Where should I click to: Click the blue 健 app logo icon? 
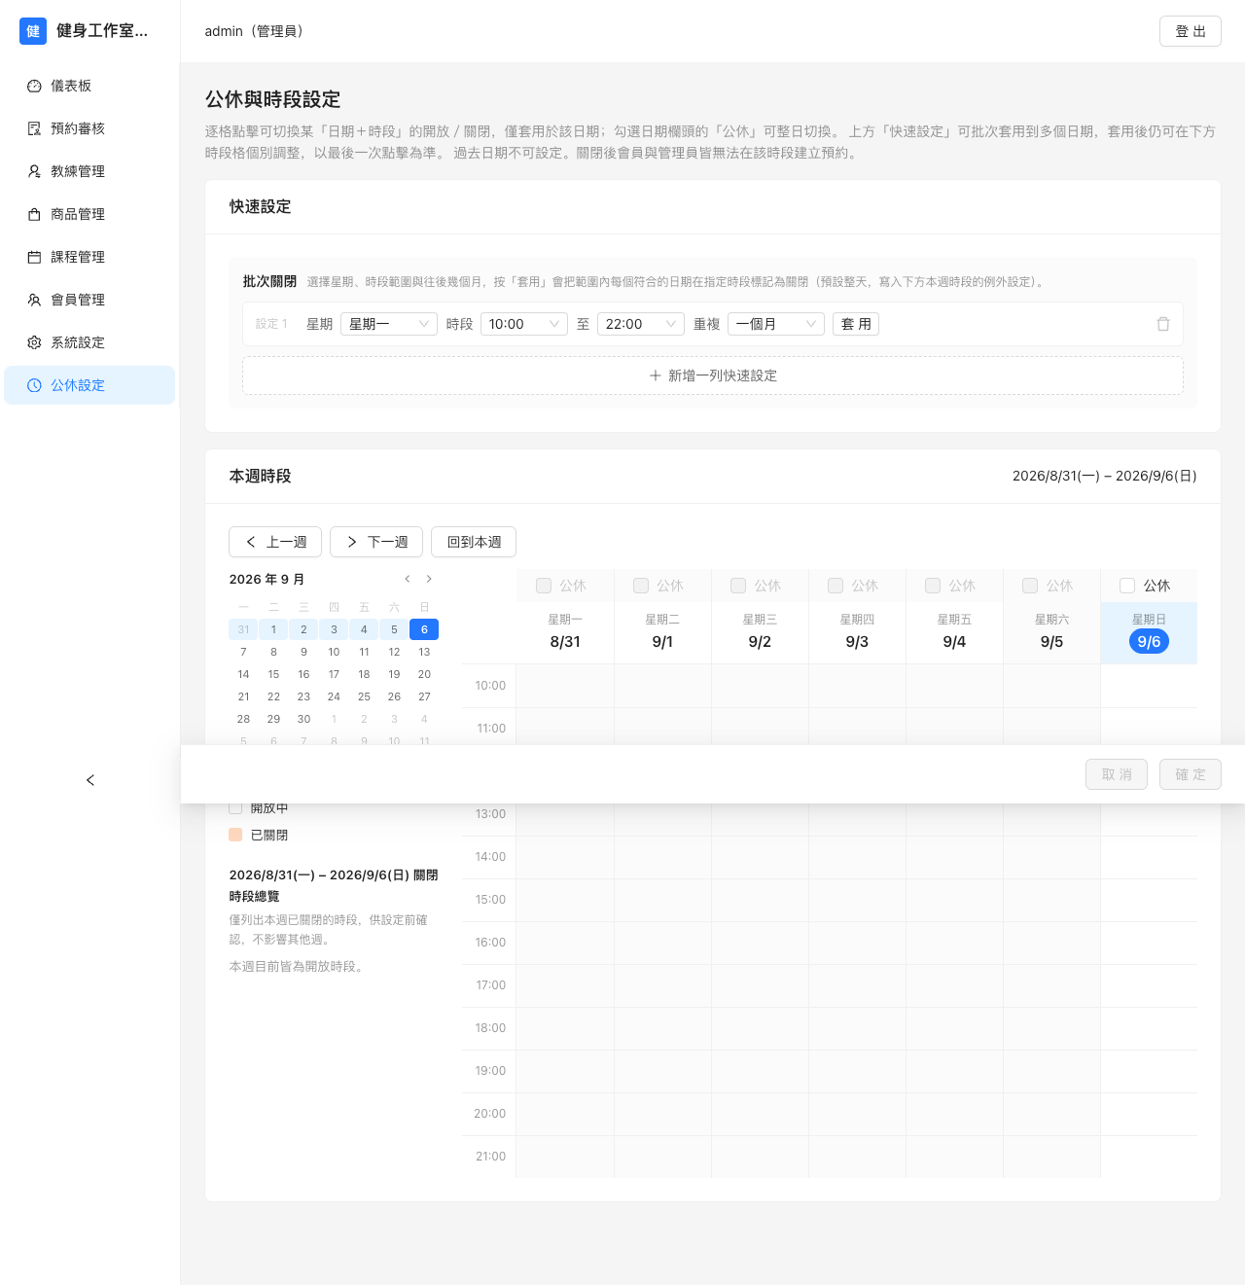coord(33,31)
